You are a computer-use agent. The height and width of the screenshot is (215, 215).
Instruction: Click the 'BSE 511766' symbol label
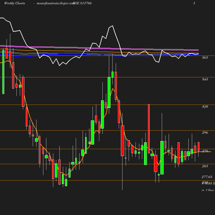(83, 3)
